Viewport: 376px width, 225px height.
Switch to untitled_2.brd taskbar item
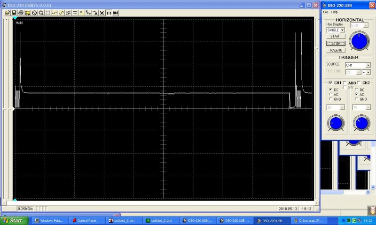[x=160, y=220]
